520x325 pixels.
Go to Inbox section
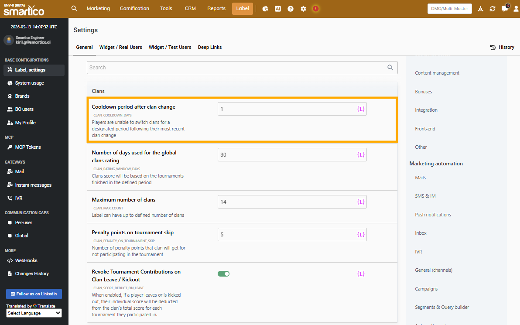click(421, 233)
